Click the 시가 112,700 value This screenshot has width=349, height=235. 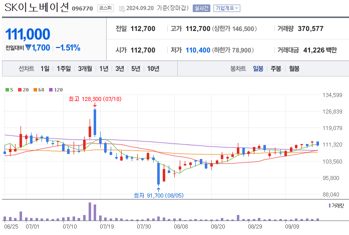(143, 50)
